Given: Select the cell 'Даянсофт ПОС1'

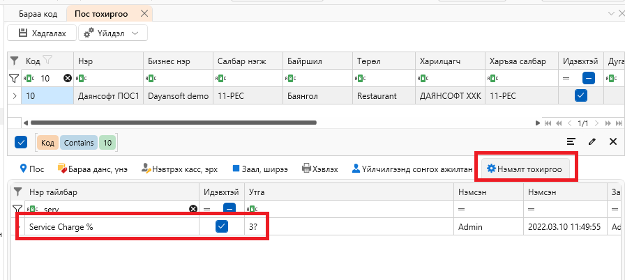Looking at the screenshot, I should [x=108, y=96].
